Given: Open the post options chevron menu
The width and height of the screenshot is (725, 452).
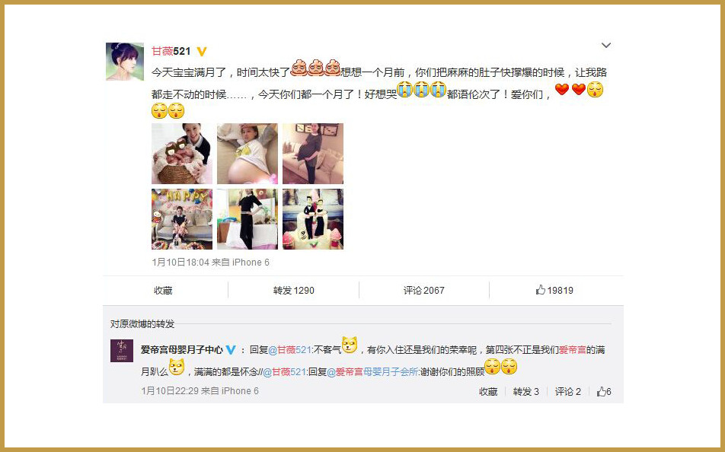Looking at the screenshot, I should pyautogui.click(x=605, y=46).
